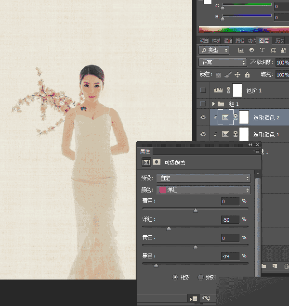
Task: Select the pixel layer filter icon
Action: [241, 50]
